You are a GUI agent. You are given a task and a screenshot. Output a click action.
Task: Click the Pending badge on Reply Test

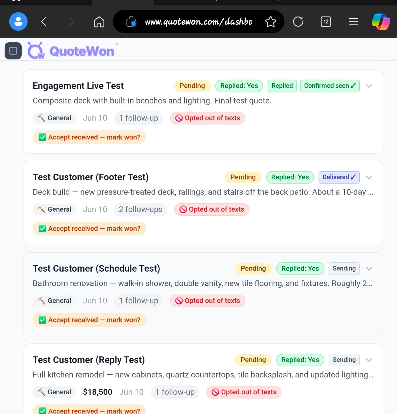coord(253,360)
